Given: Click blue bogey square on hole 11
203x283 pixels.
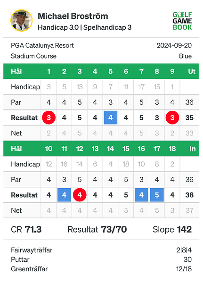Looking at the screenshot, I should pyautogui.click(x=64, y=195).
